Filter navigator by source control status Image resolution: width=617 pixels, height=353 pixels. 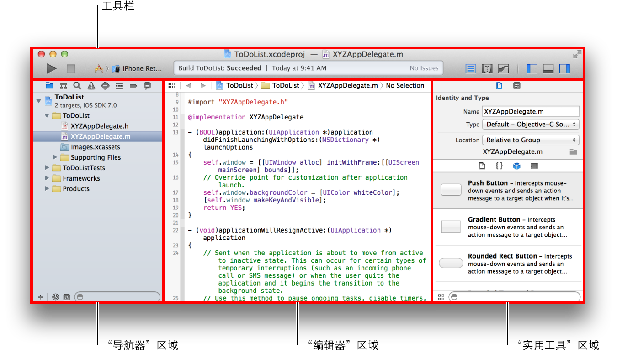[66, 297]
